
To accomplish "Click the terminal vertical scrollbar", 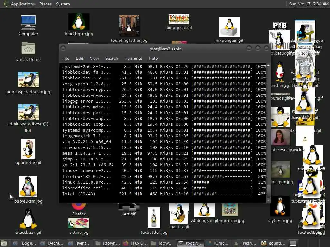I will click(x=268, y=133).
